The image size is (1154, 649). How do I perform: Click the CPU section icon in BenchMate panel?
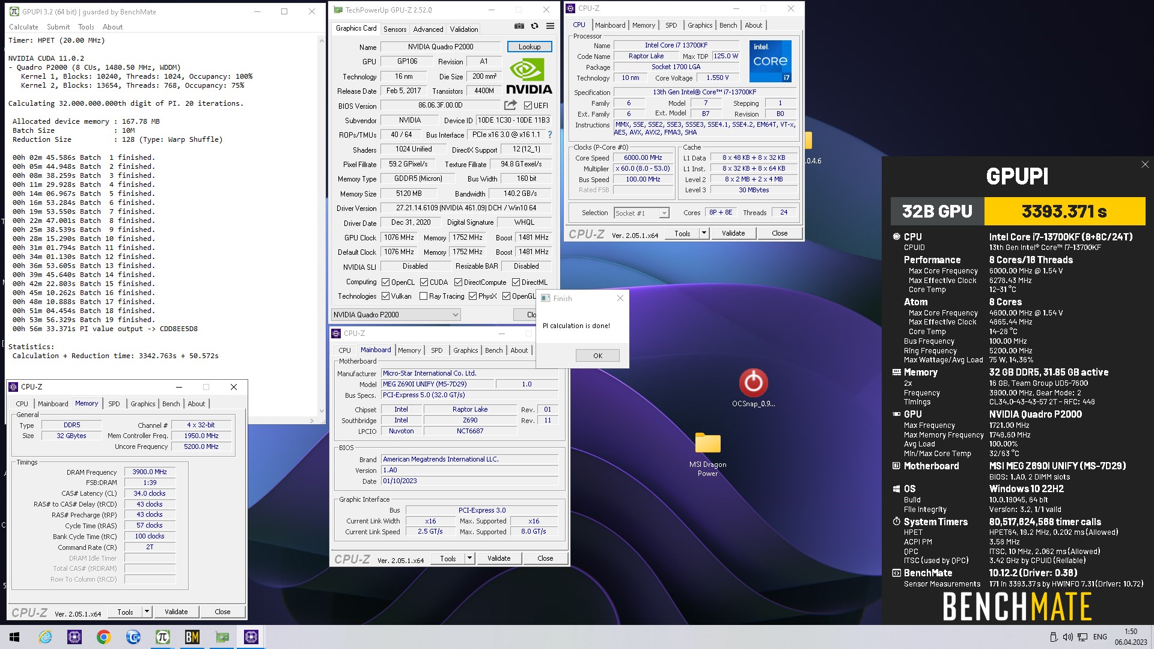896,237
